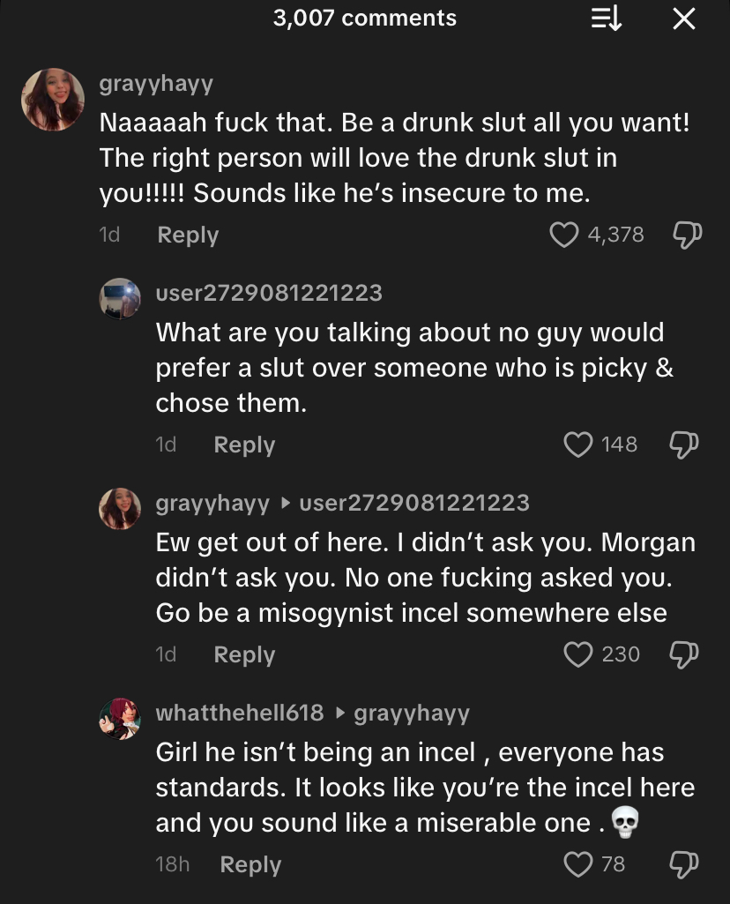Like grayyhayy's top comment with 4,378 likes
Screen dimensions: 730x904
[x=563, y=235]
